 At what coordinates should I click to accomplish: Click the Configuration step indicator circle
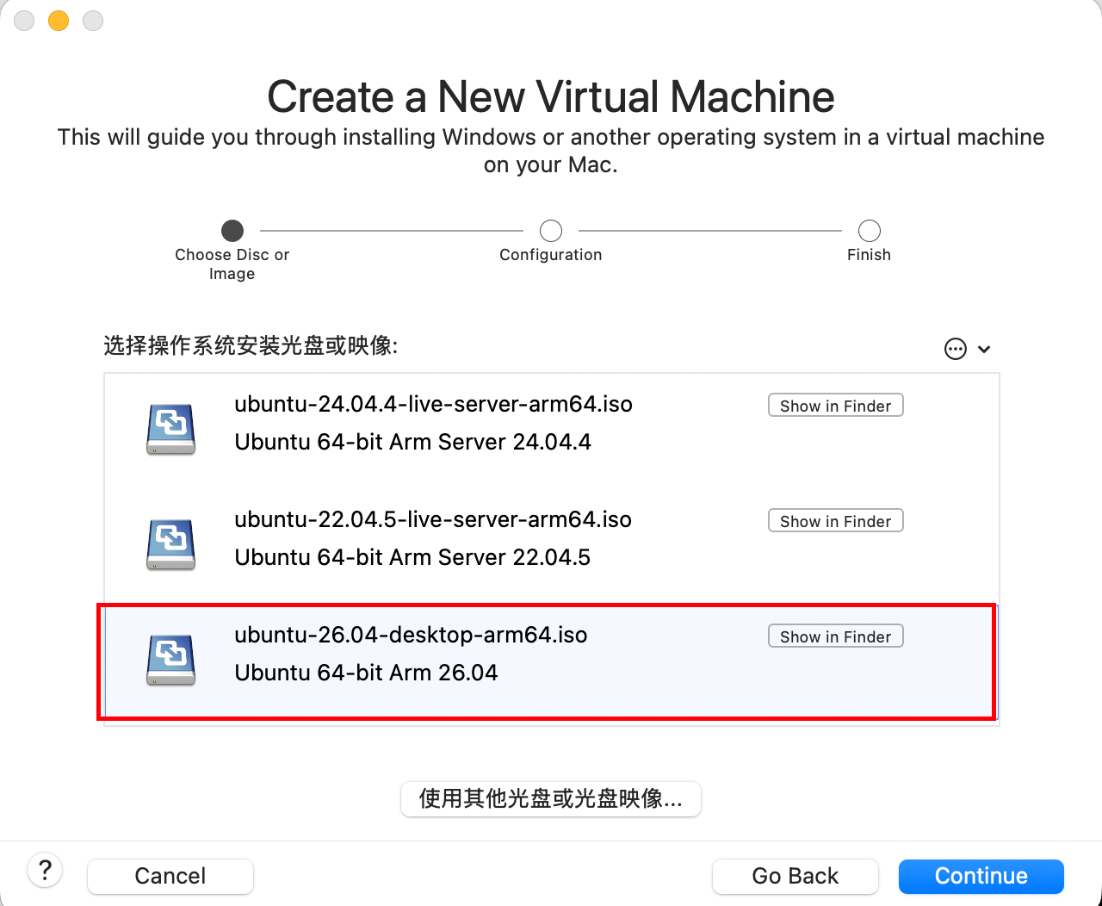[551, 231]
